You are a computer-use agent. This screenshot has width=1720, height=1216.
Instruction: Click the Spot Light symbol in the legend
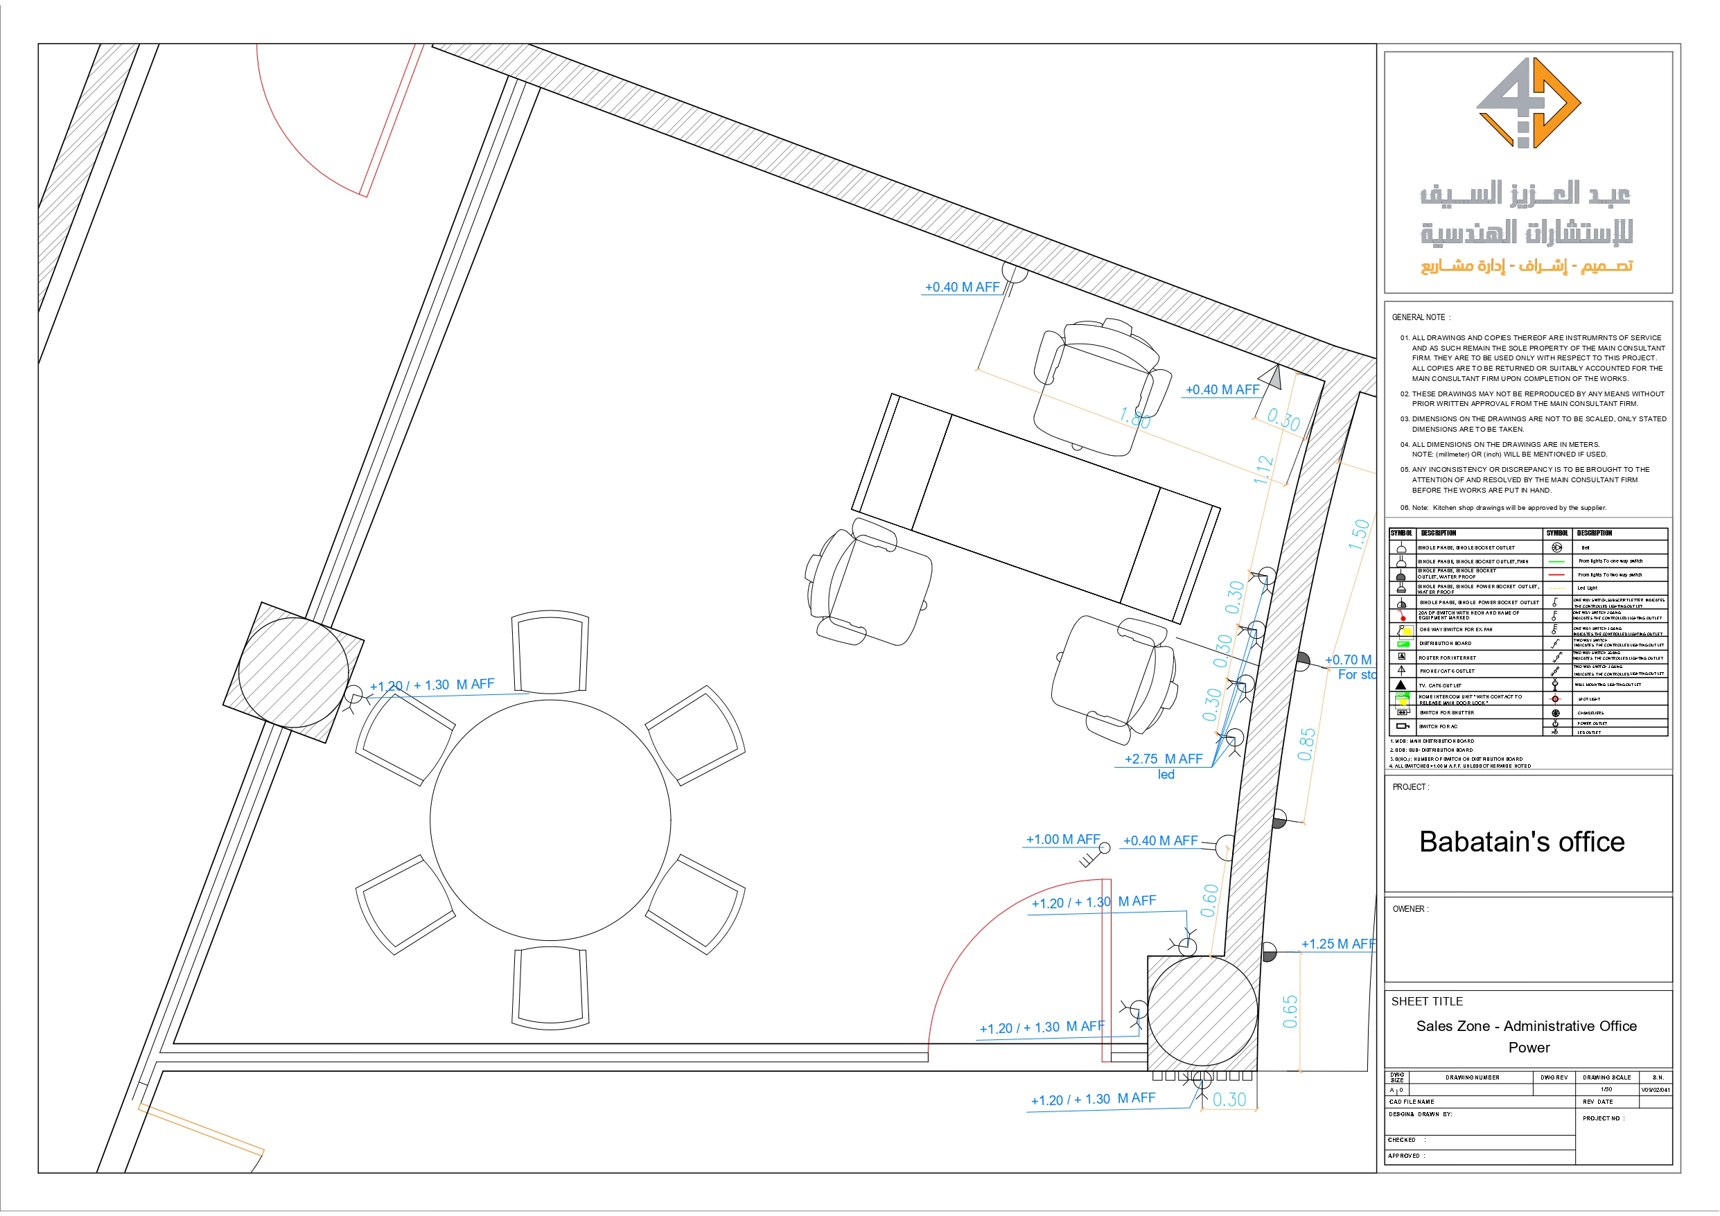[1555, 700]
